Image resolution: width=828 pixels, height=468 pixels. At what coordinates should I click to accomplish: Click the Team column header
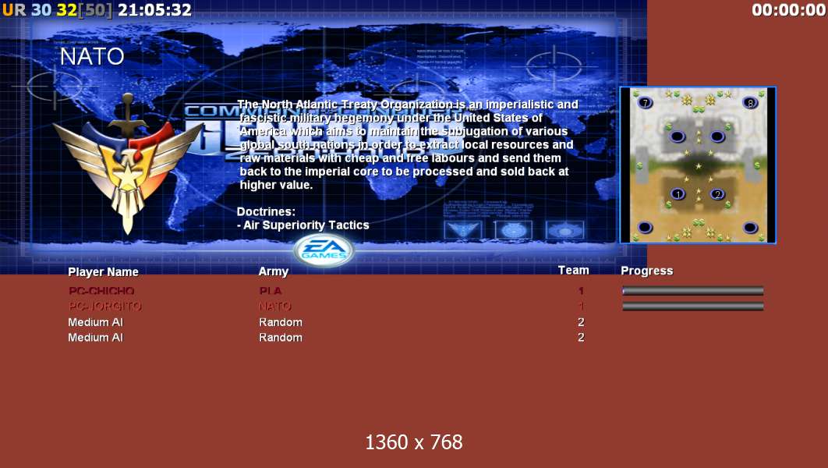pos(573,270)
